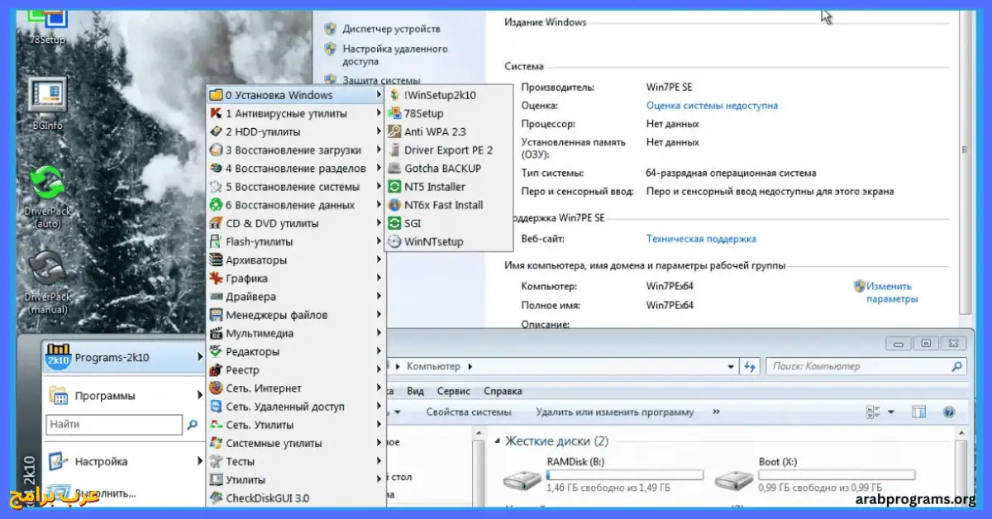Toggle the Explorer preview pane icon
This screenshot has height=519, width=992.
coord(918,412)
